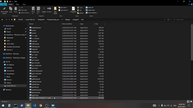Open Dipali folder in Quick access
The width and height of the screenshot is (193, 108).
8,32
